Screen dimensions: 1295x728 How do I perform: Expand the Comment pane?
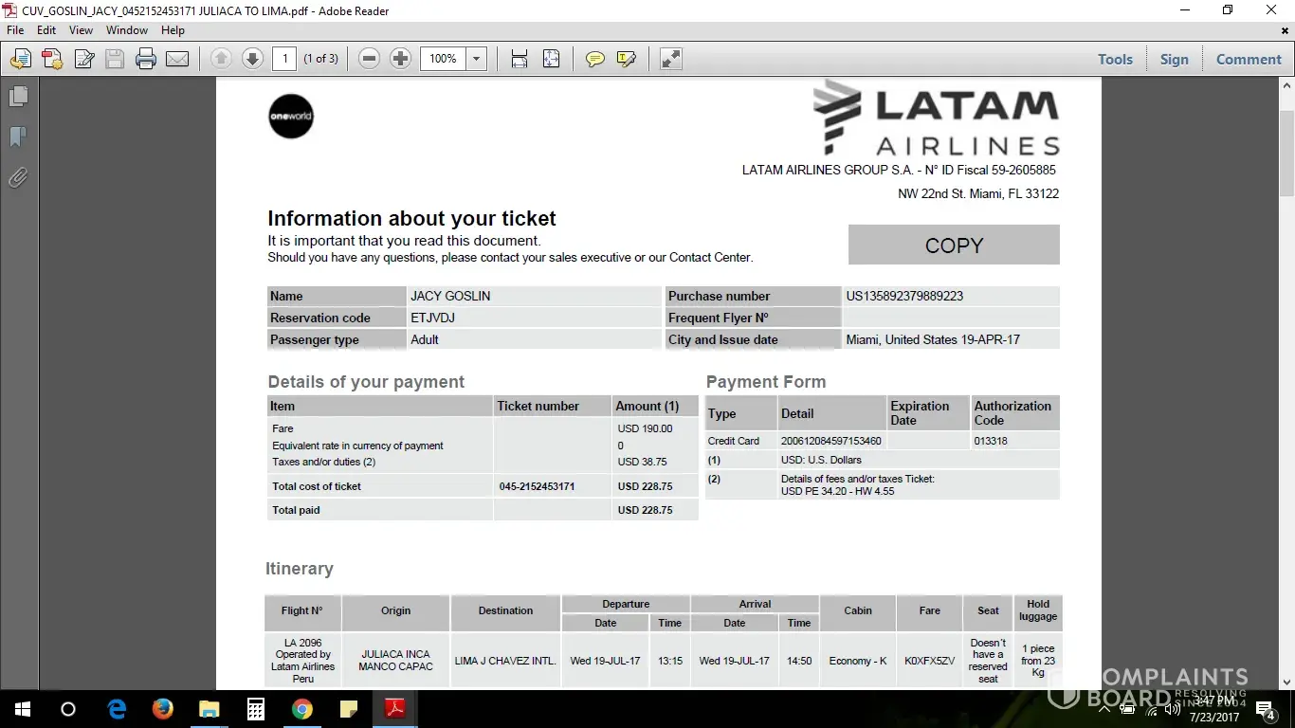tap(1249, 59)
